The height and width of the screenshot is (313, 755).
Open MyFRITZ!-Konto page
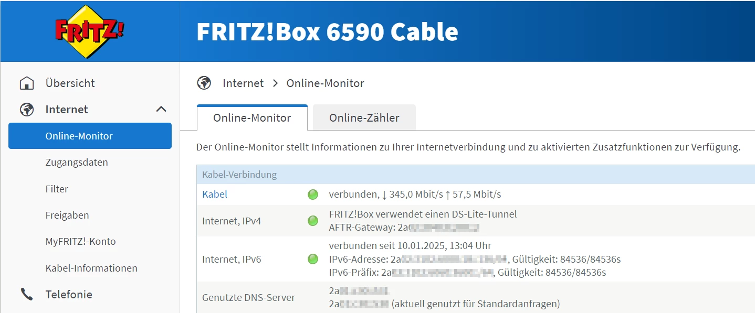point(80,242)
